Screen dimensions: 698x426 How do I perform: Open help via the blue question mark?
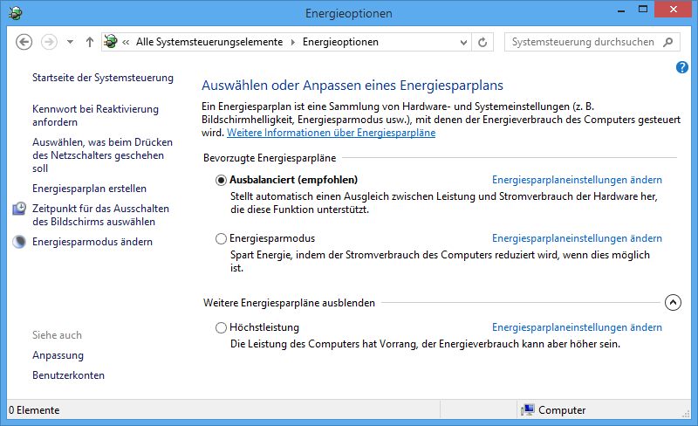(682, 67)
